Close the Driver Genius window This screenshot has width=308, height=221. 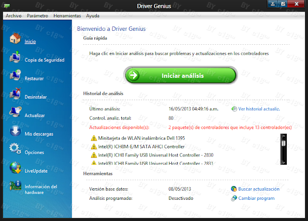(x=296, y=4)
